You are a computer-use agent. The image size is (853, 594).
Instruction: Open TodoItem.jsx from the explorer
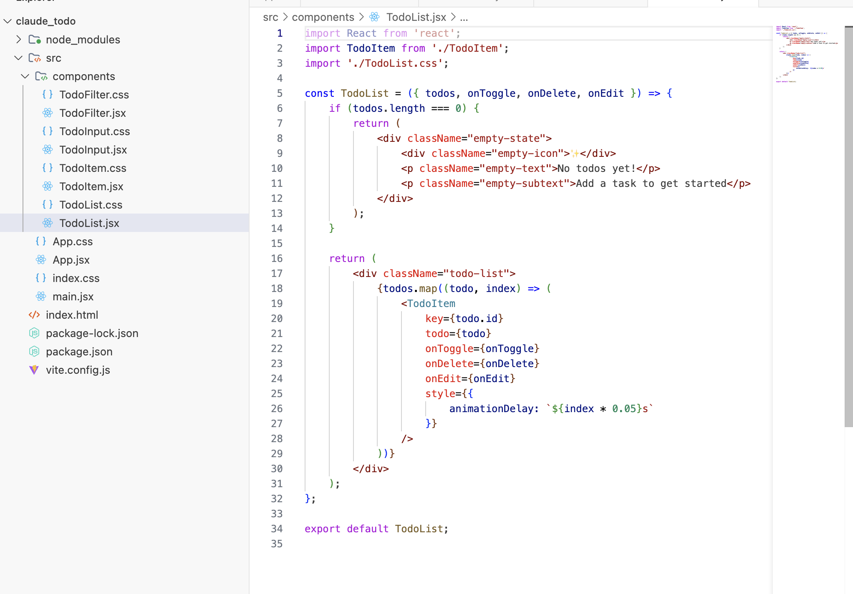click(x=91, y=186)
